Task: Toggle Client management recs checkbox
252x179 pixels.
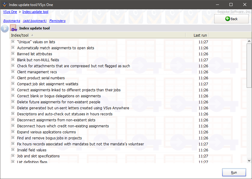Action: [13, 72]
